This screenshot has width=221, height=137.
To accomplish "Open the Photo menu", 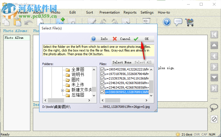I will pos(56,12).
